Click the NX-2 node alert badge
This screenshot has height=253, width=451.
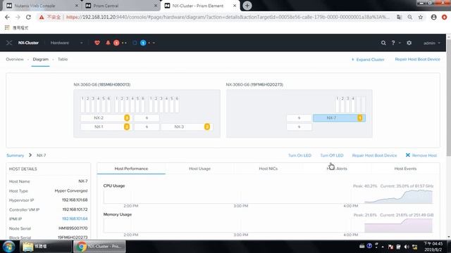tap(127, 118)
